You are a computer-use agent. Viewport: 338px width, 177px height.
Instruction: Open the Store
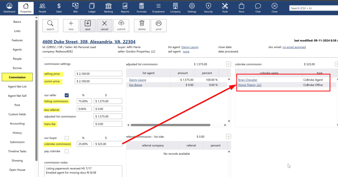tap(241, 8)
